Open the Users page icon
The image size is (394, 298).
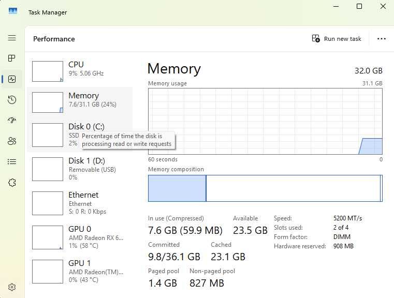point(12,141)
